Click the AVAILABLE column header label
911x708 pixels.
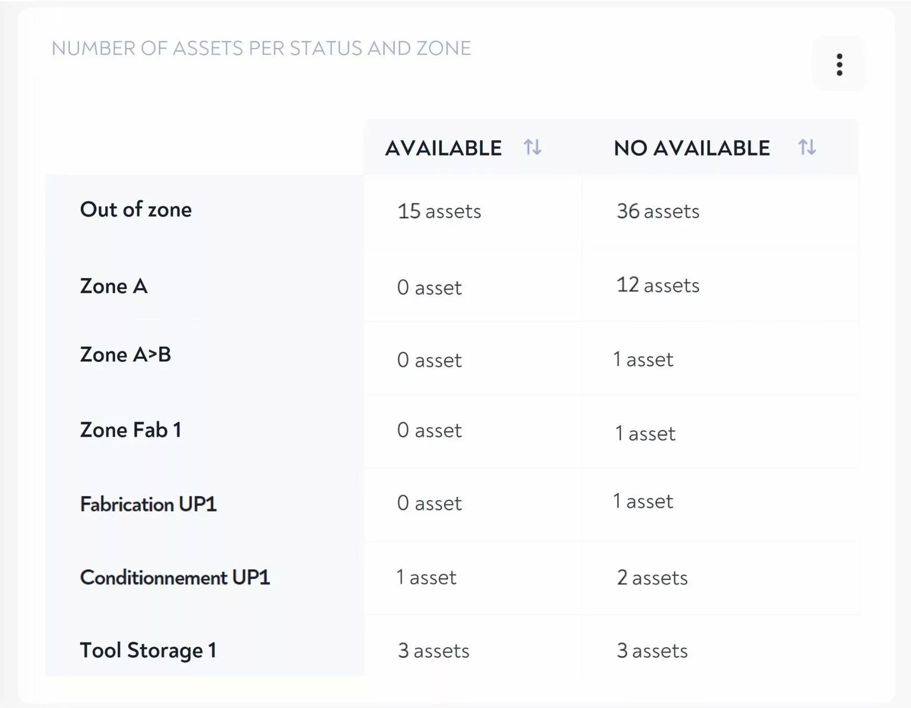(443, 148)
